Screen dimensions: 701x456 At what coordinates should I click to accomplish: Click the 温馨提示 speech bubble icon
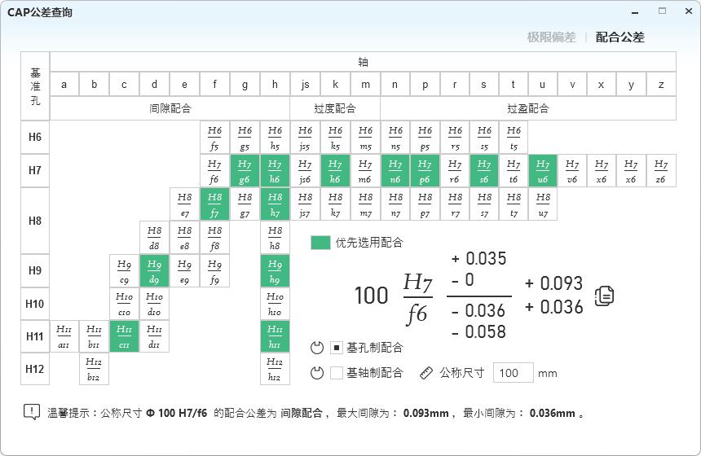click(x=31, y=412)
